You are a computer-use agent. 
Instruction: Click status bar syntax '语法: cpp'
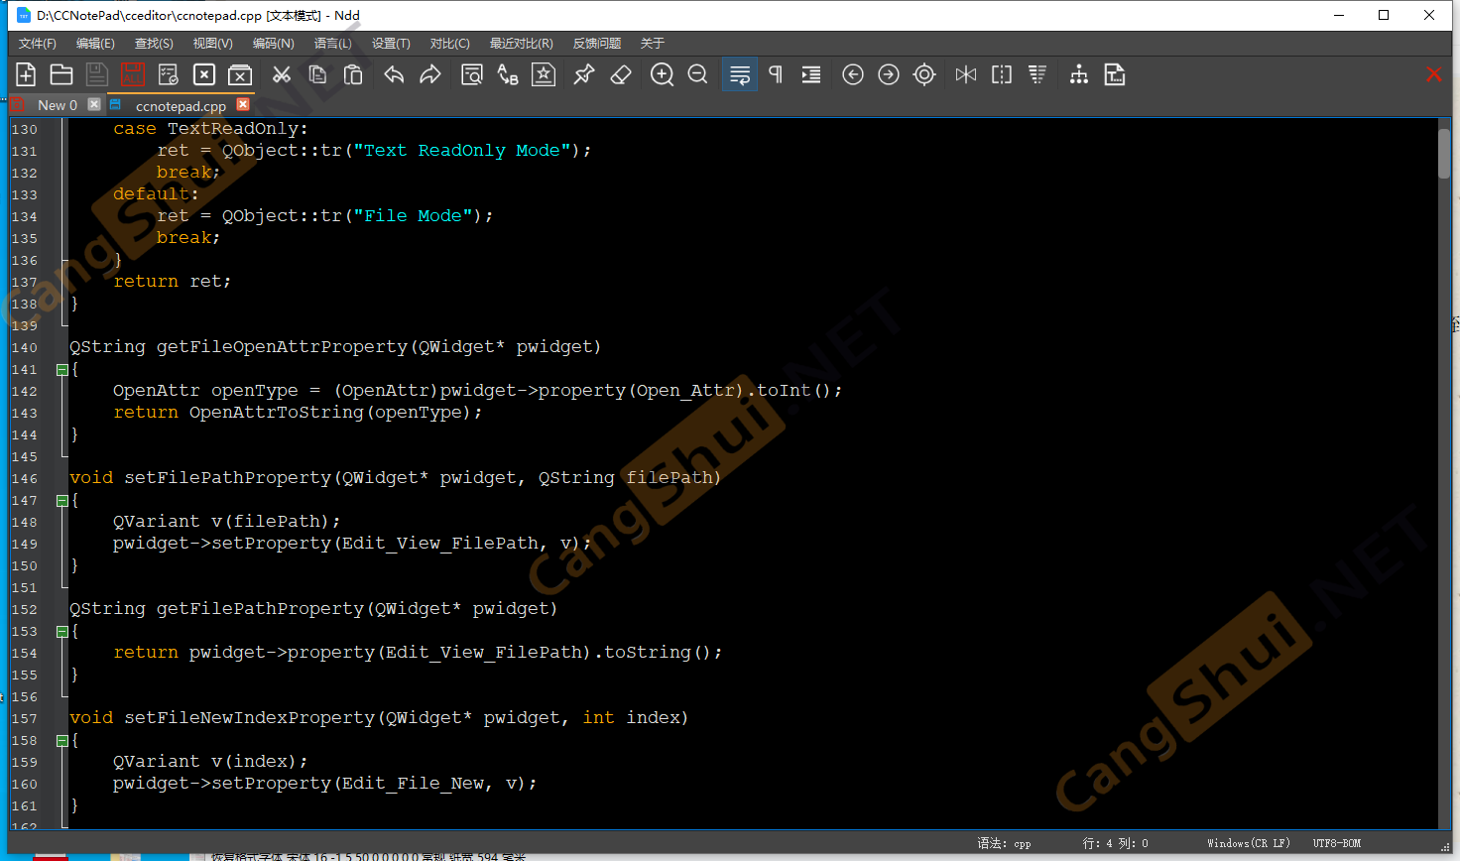click(x=1004, y=843)
